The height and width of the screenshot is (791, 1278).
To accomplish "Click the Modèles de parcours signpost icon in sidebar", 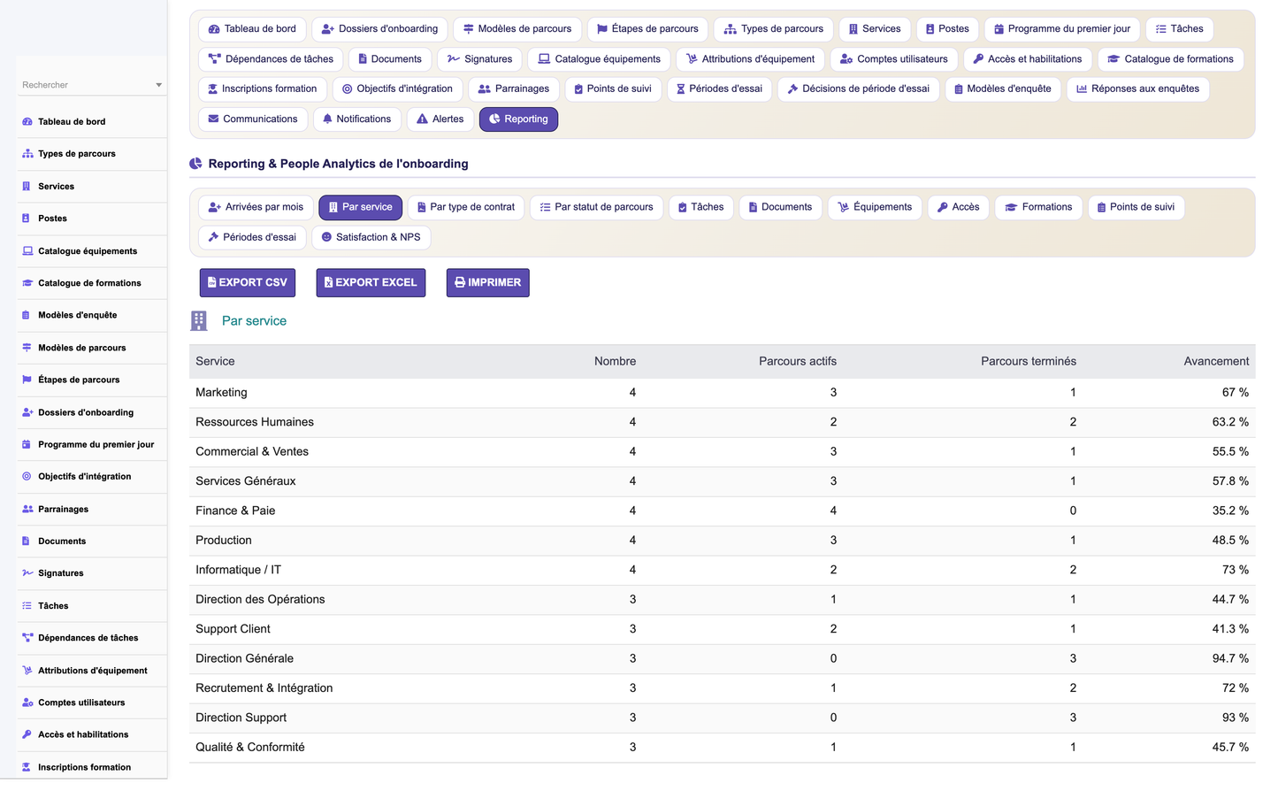I will tap(27, 348).
